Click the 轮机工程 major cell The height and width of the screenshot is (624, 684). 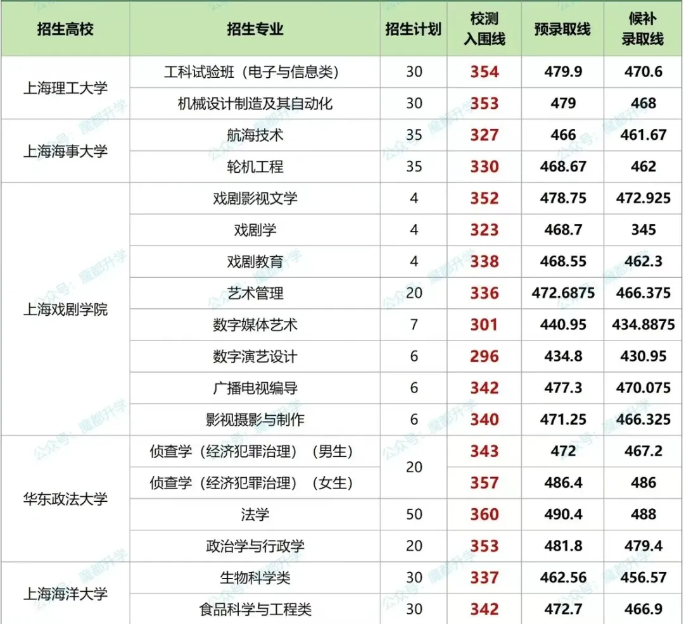pos(255,167)
